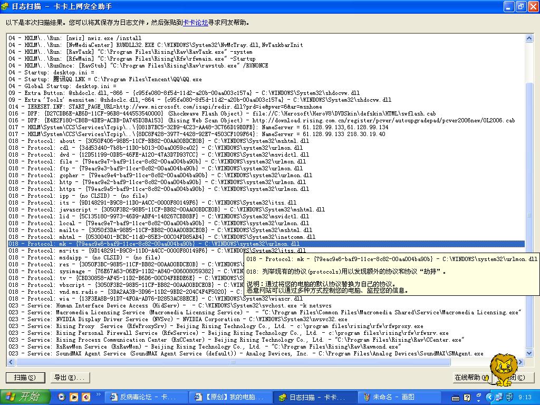The width and height of the screenshot is (540, 405).
Task: Switch to 未命名 - 画图 taskbar window
Action: pyautogui.click(x=400, y=397)
